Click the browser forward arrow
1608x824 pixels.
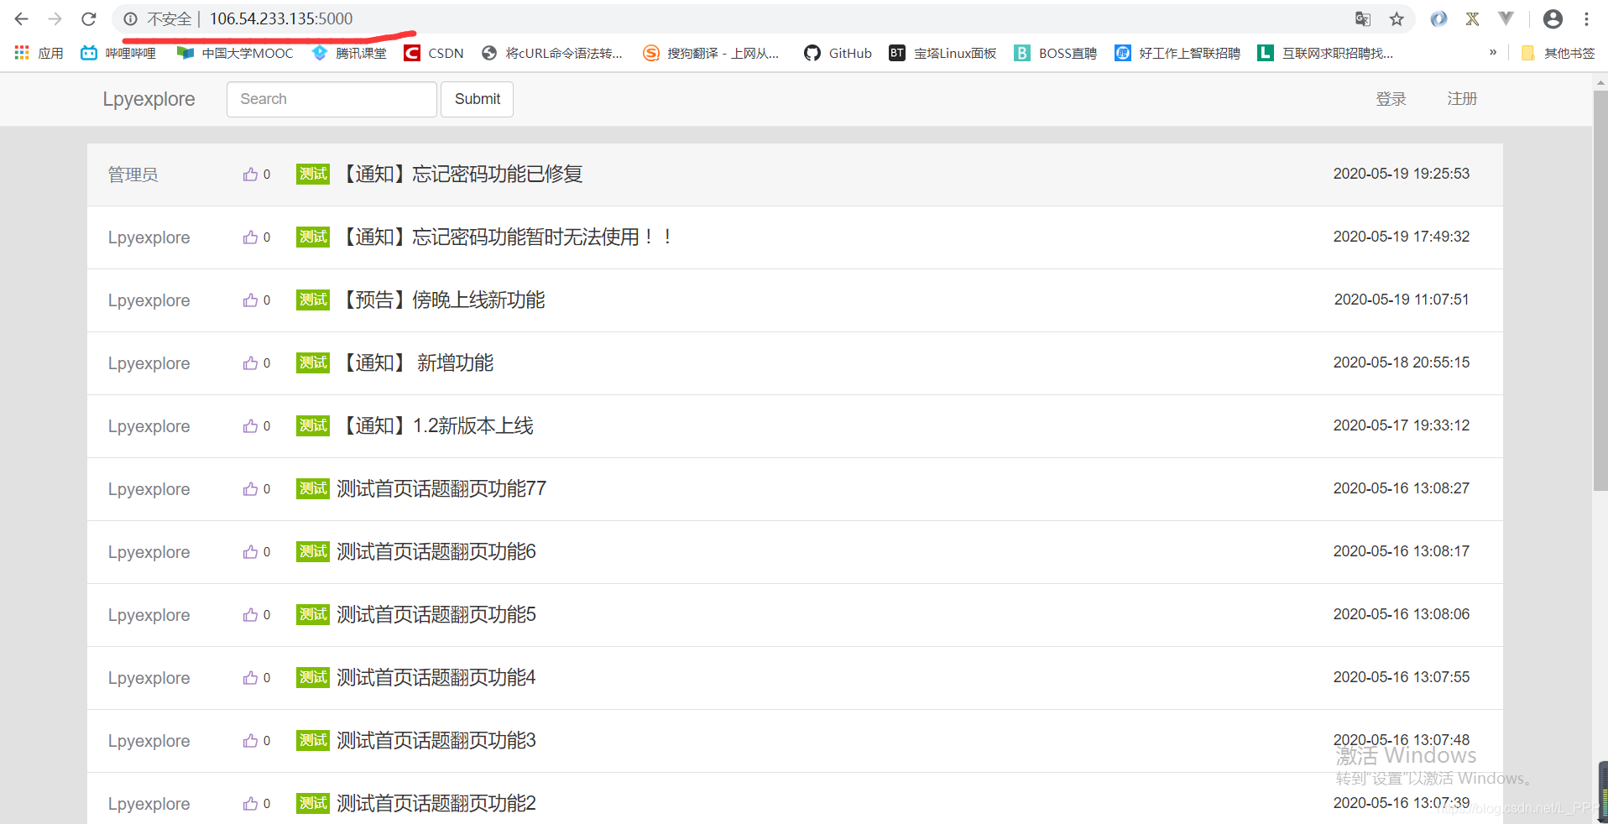[55, 18]
